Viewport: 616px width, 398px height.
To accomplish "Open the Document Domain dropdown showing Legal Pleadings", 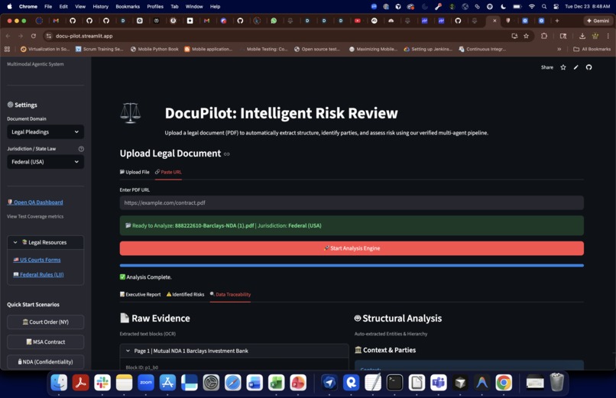I will pos(46,132).
